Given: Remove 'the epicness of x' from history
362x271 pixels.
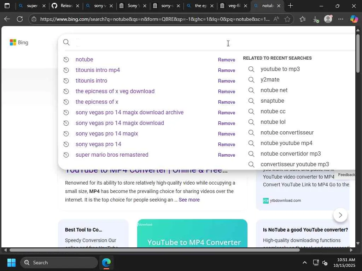Looking at the screenshot, I should pos(227,102).
